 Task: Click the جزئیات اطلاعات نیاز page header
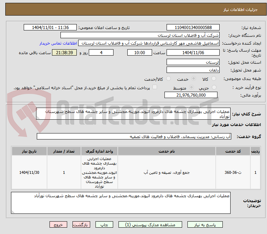[x=240, y=10]
